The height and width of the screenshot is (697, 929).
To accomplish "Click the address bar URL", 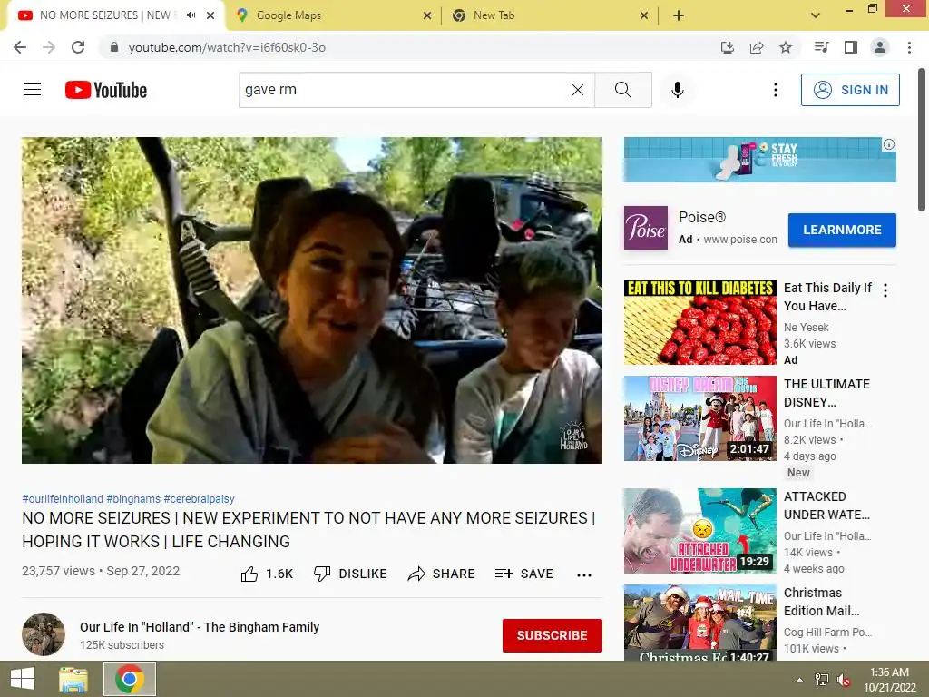I will 227,47.
